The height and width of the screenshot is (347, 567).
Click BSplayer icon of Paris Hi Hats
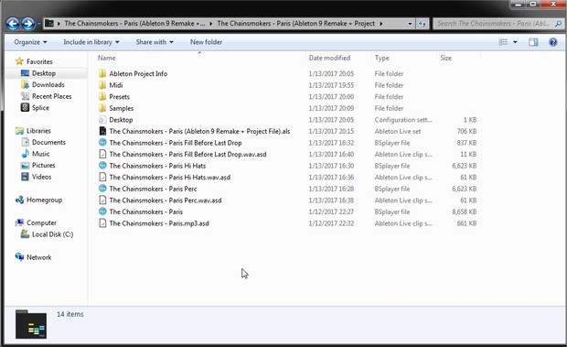coord(102,166)
